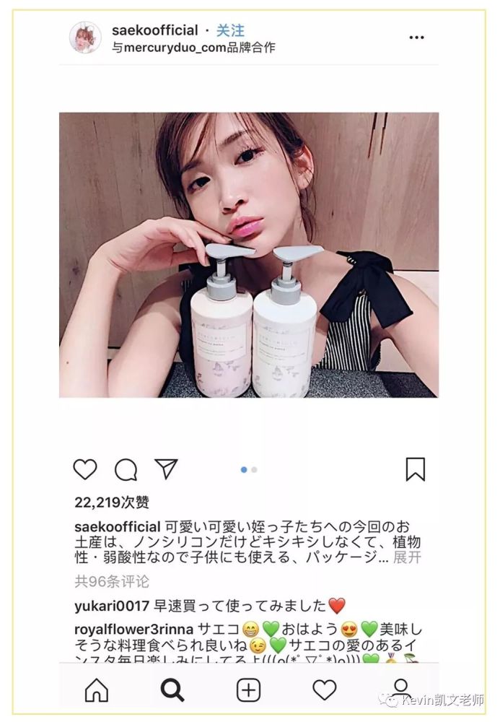Save post with bookmark icon
Screen dimensions: 500x722
pos(416,469)
